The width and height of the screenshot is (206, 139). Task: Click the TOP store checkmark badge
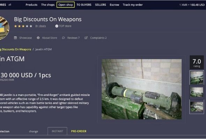[57, 26]
